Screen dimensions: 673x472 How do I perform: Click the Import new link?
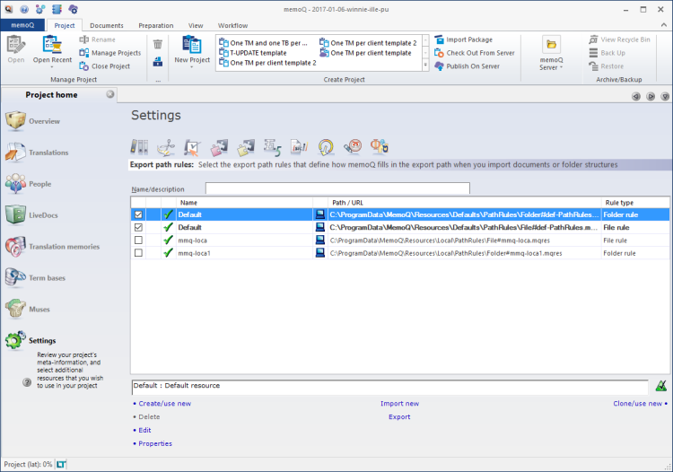(x=399, y=404)
